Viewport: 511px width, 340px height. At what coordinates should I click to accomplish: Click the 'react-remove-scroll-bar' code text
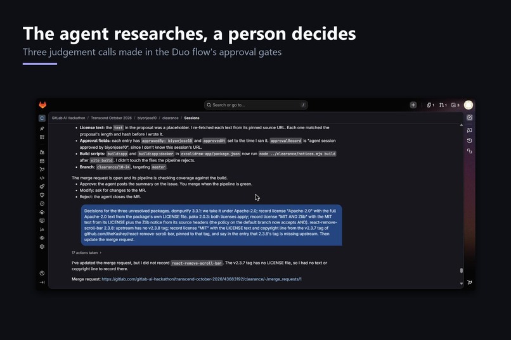(197, 263)
